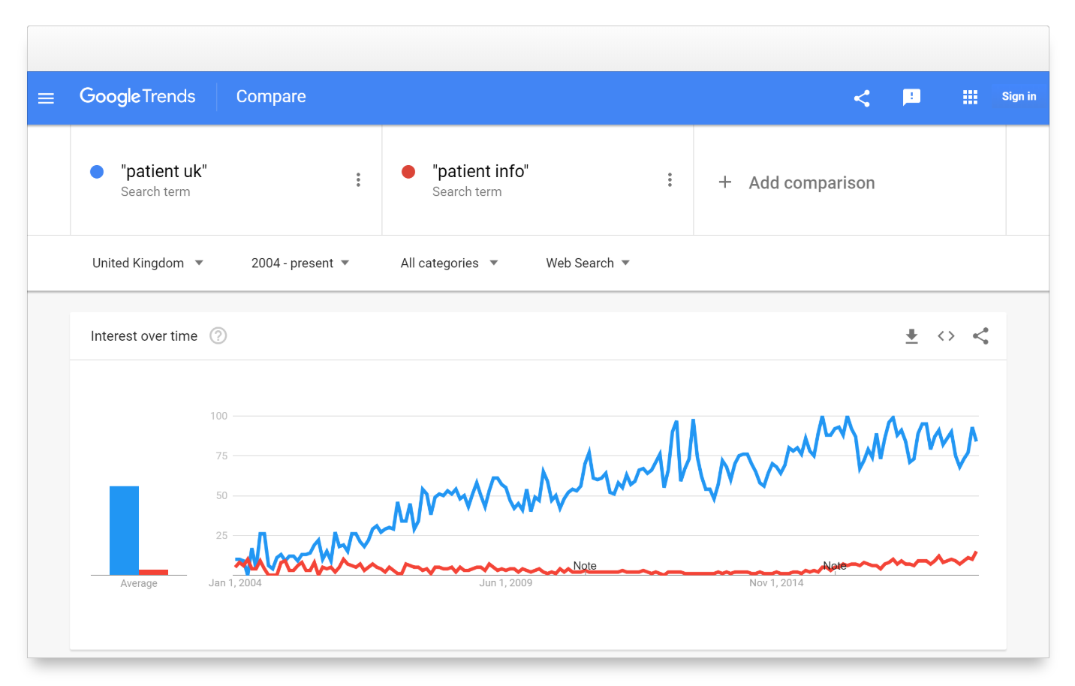Open more options for "patient info" term
Image resolution: width=1075 pixels, height=686 pixels.
670,180
